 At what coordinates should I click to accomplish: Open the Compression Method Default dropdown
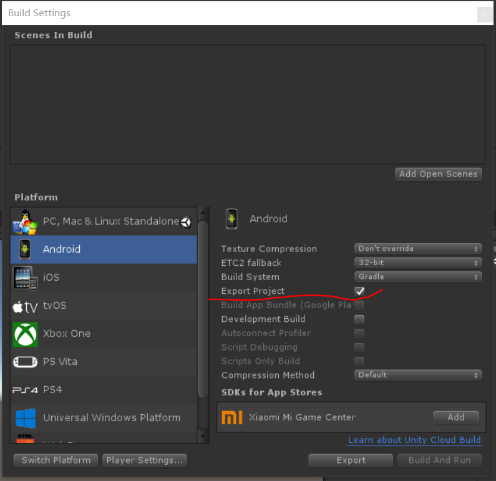[418, 375]
